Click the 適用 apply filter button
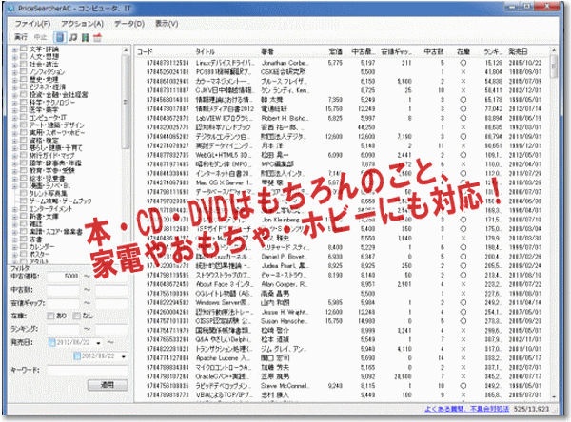Screen dimensions: 571x422 pos(108,385)
